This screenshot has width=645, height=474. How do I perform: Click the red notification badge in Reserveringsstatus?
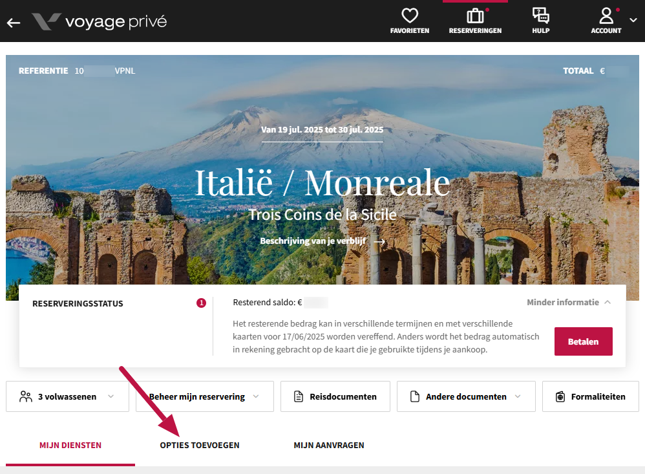coord(201,303)
